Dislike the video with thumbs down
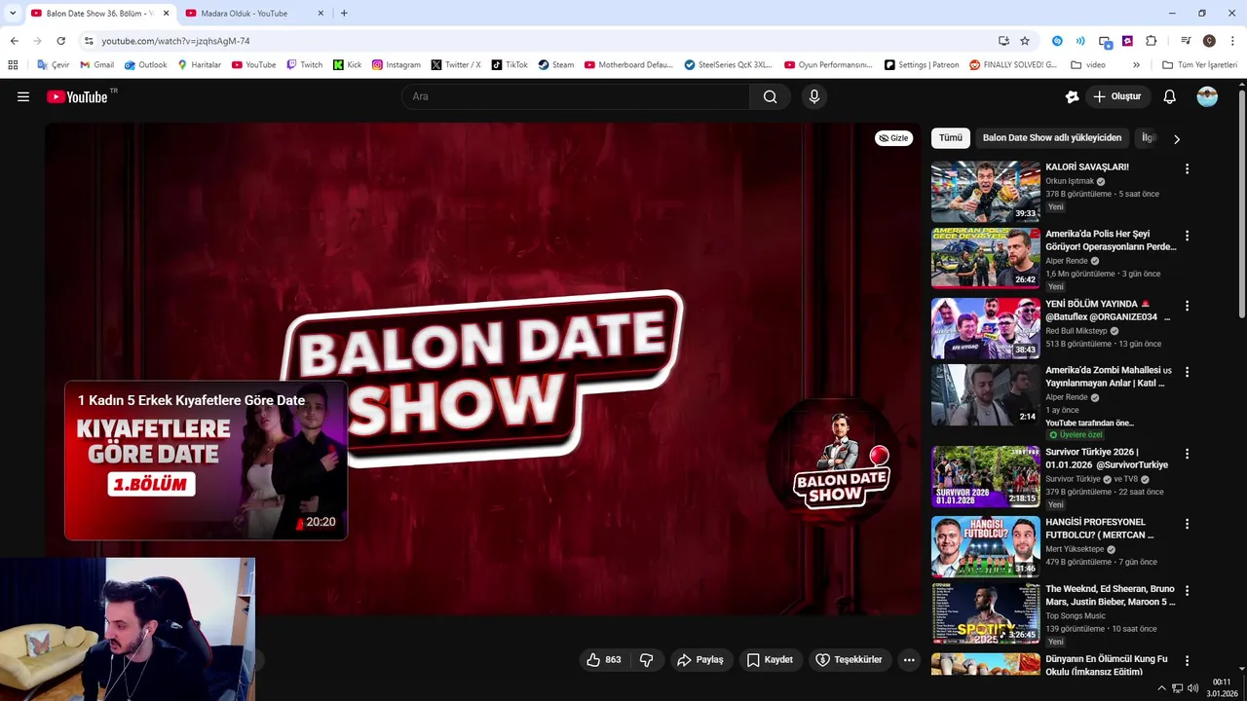This screenshot has height=701, width=1247. tap(646, 660)
